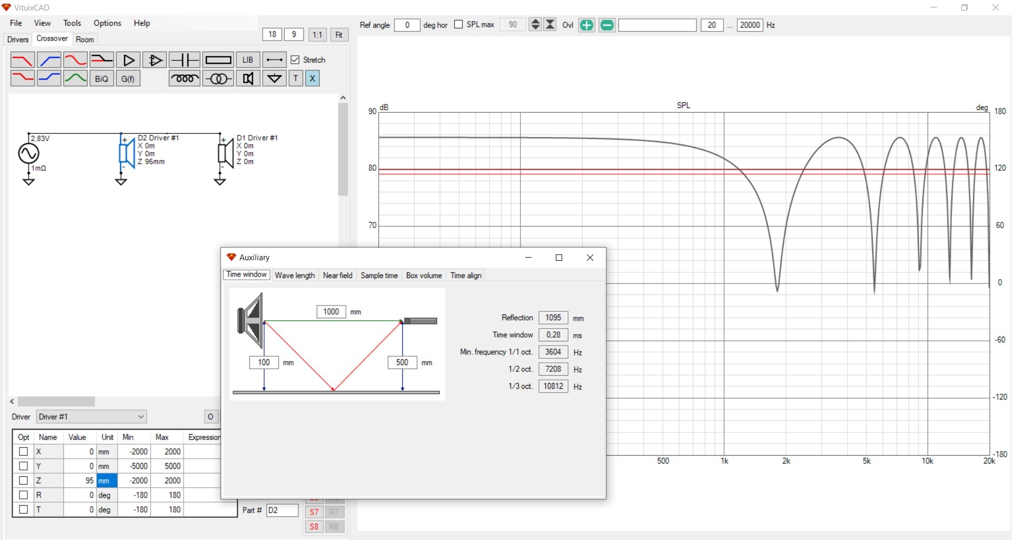
Task: Add a green peak filter block
Action: click(75, 78)
